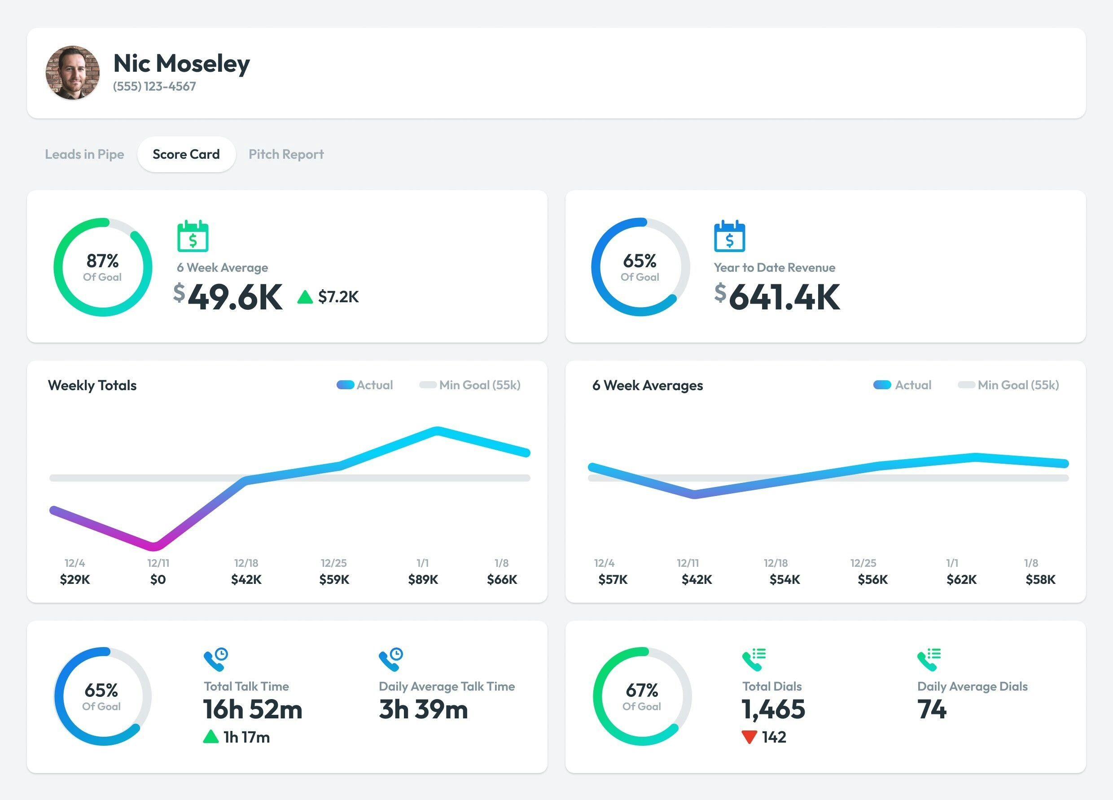This screenshot has height=800, width=1113.
Task: Click the $62K average for 1/1
Action: click(x=961, y=579)
